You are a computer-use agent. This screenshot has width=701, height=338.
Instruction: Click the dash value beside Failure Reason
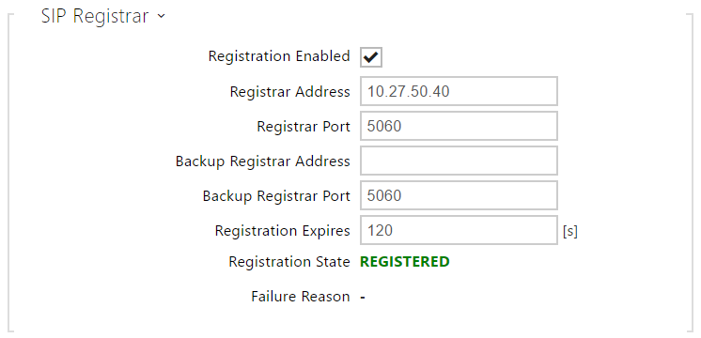pos(363,298)
